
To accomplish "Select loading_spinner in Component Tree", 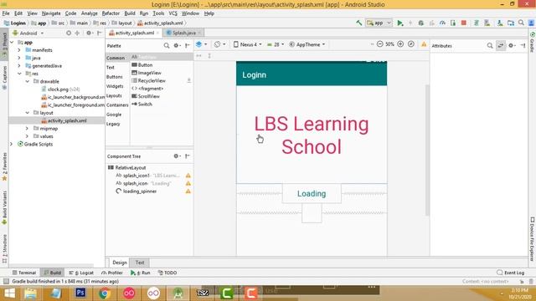I will pos(140,191).
